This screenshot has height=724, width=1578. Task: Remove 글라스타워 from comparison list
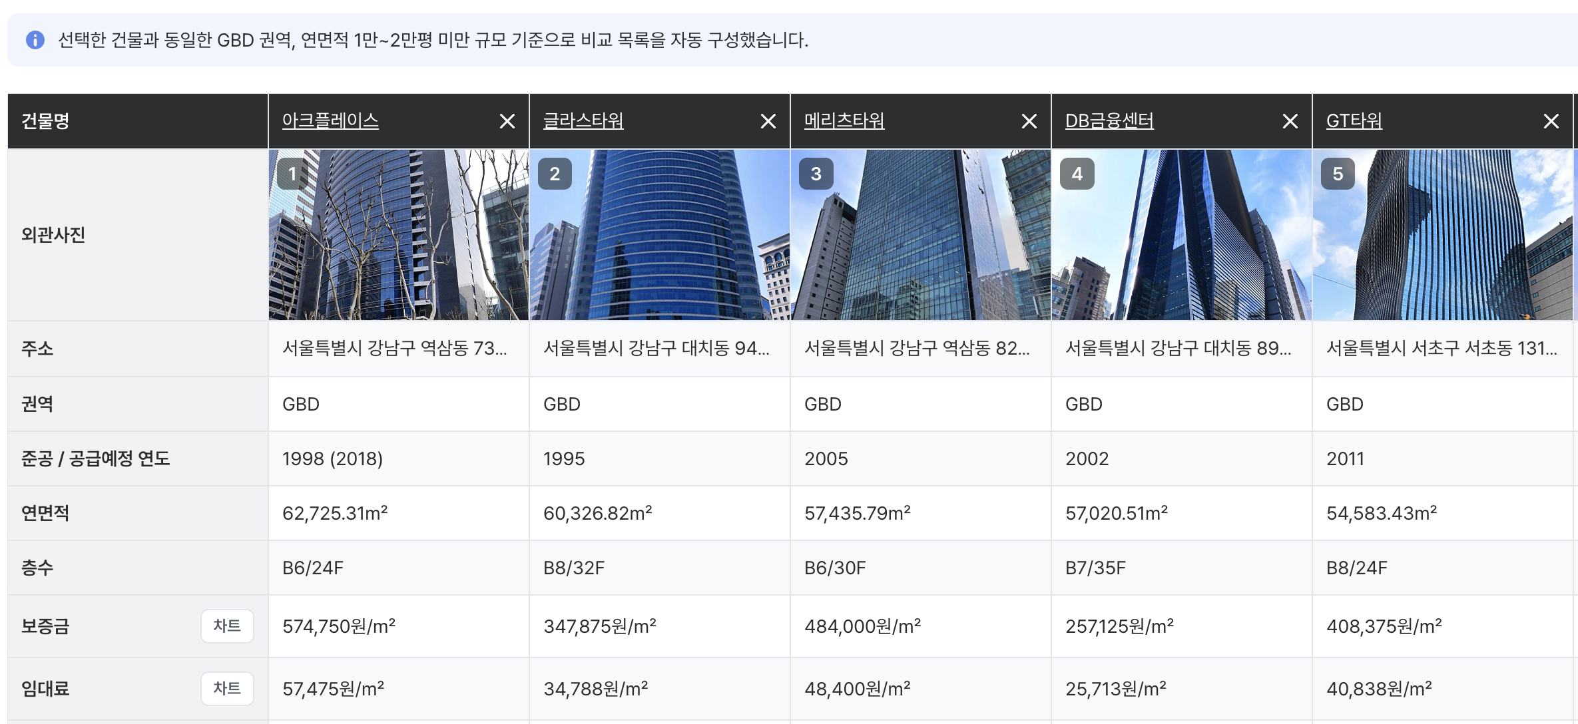(x=768, y=121)
